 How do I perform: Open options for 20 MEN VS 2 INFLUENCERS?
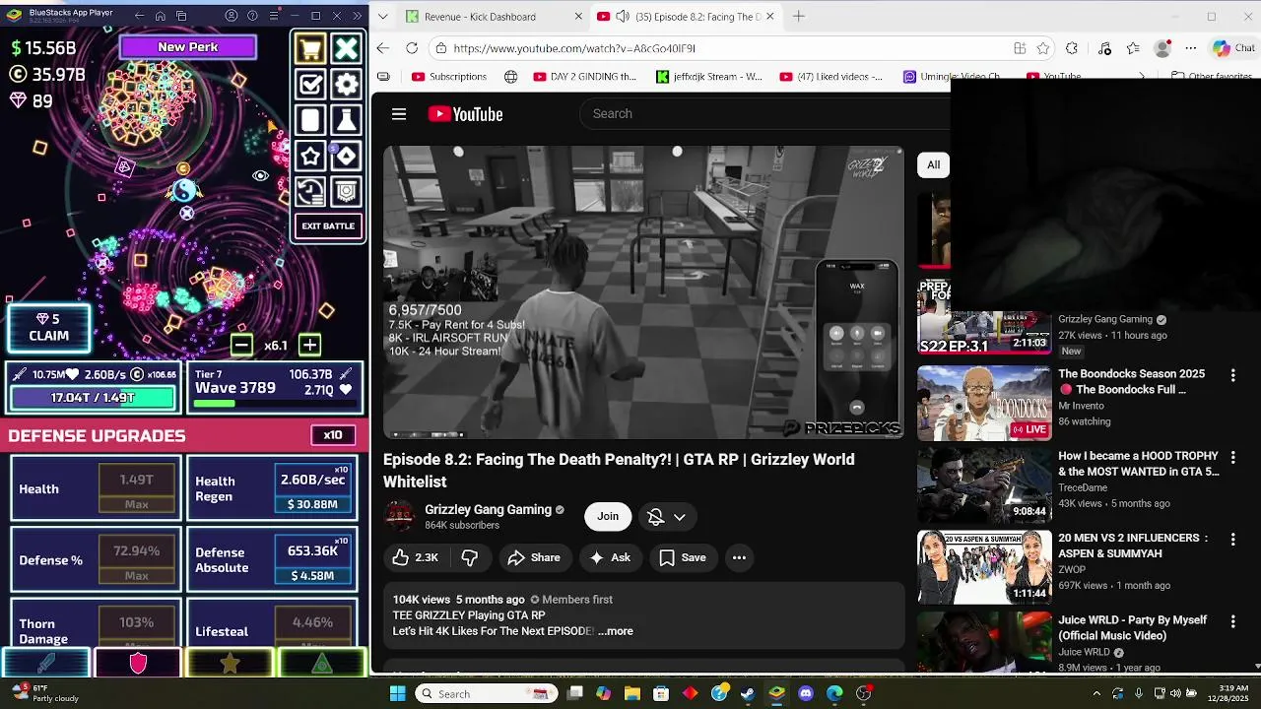[1232, 540]
